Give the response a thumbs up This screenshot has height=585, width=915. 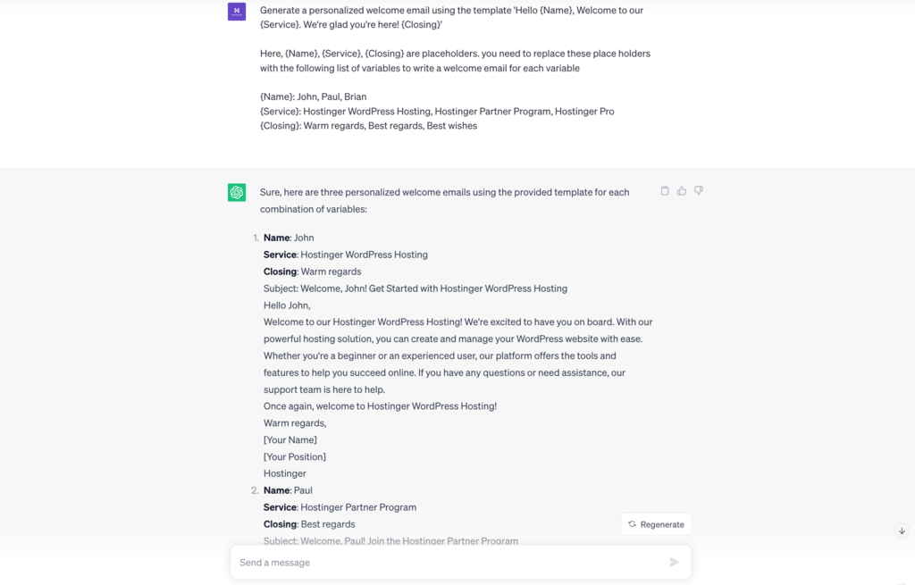pos(682,191)
